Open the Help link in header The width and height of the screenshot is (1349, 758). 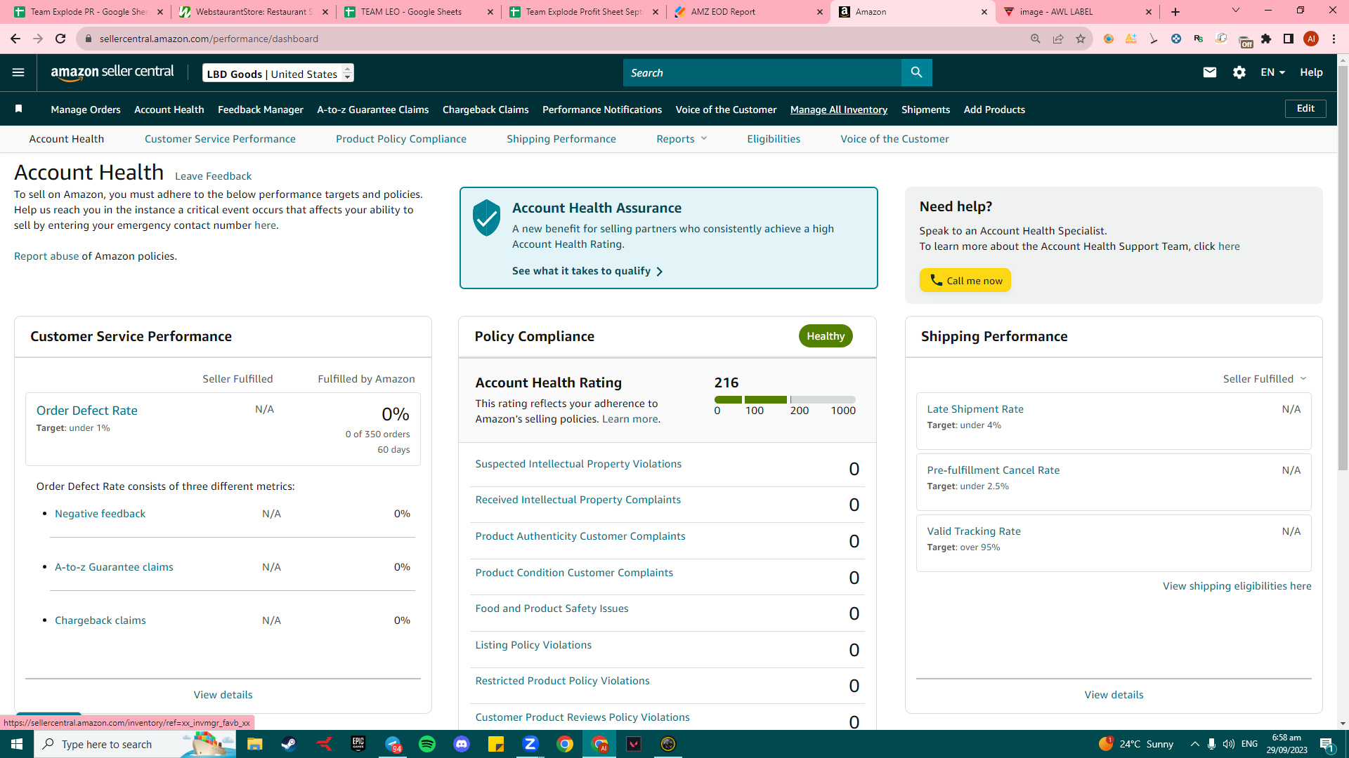1311,72
